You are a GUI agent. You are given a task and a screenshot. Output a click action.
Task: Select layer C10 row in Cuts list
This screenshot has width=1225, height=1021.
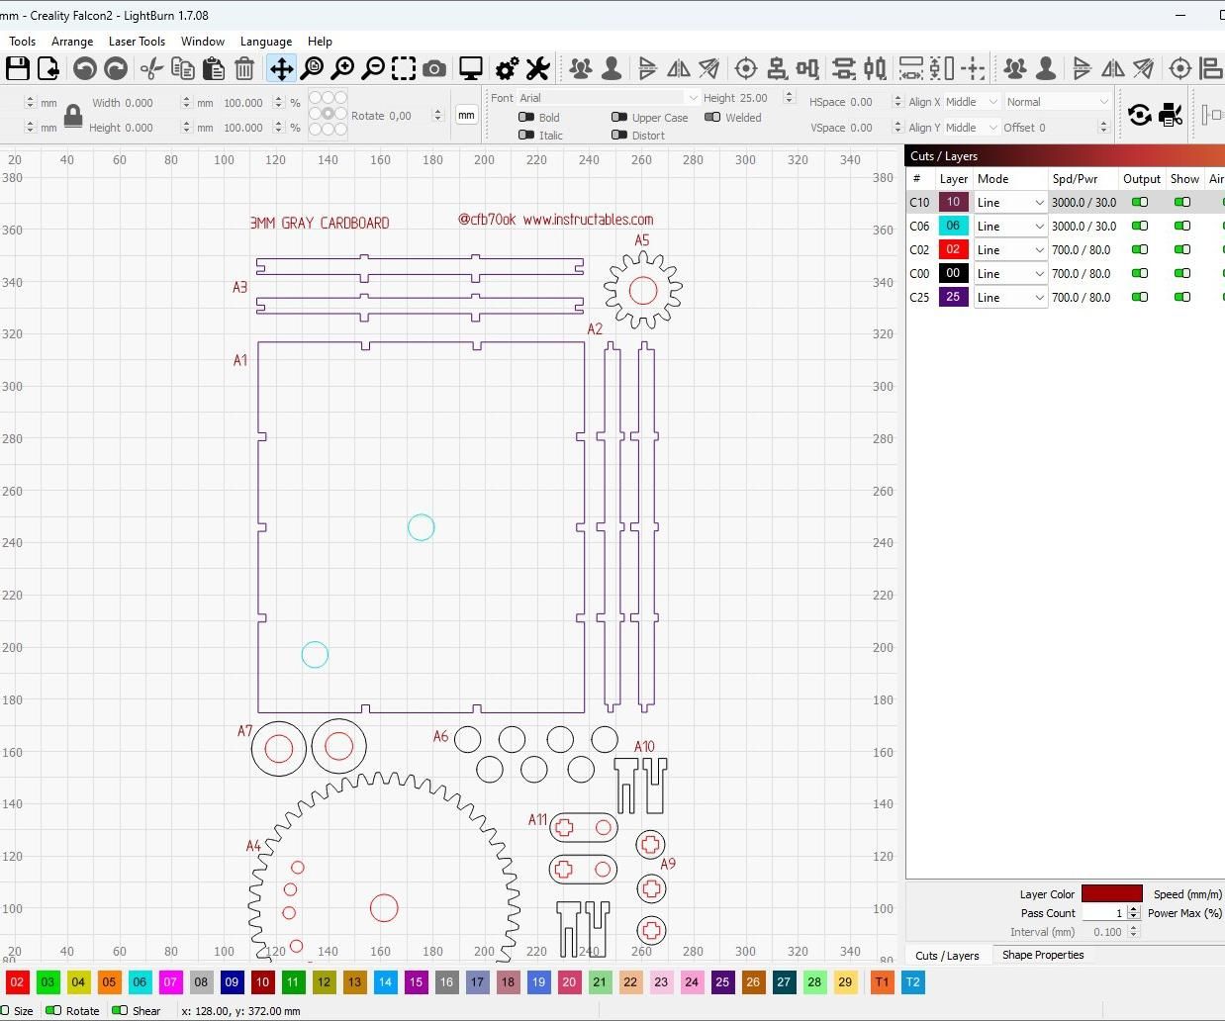click(x=1066, y=202)
